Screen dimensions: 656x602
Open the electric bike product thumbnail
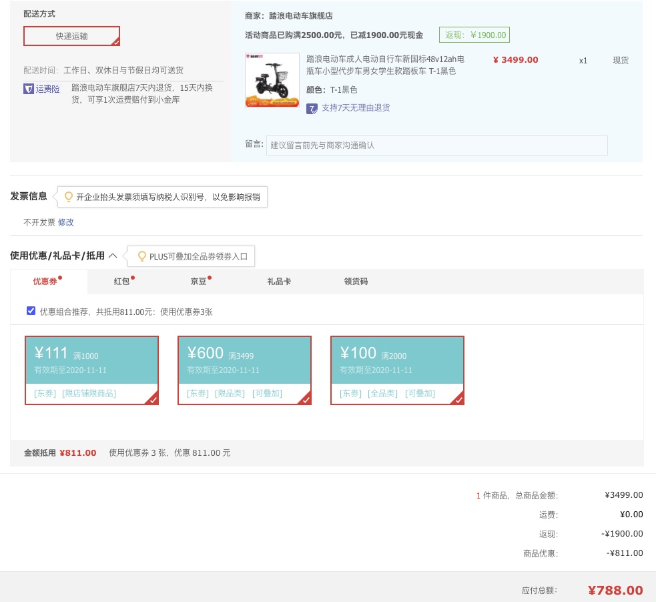point(272,80)
